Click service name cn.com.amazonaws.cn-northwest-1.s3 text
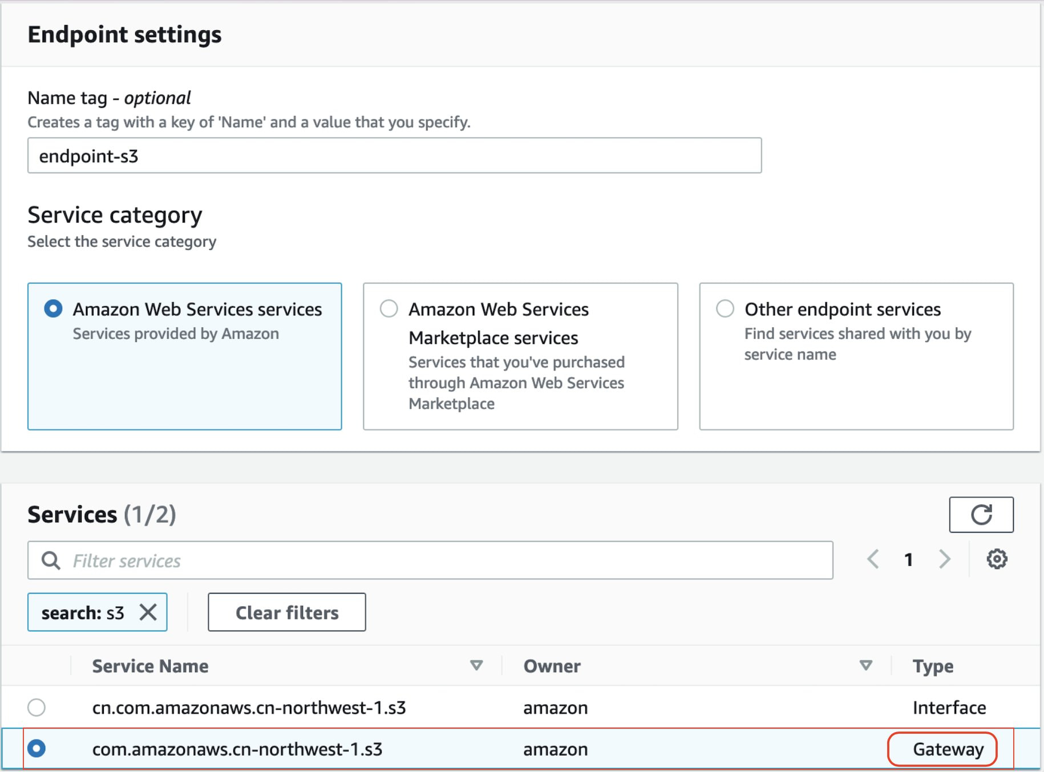1044x772 pixels. tap(249, 708)
